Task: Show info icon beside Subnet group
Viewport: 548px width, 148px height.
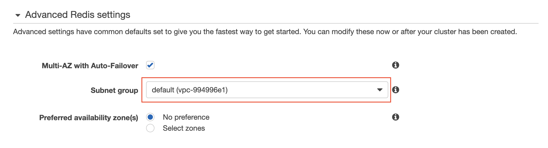Action: (x=396, y=90)
